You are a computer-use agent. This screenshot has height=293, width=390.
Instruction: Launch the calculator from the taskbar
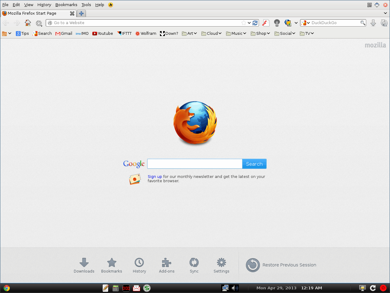click(115, 288)
